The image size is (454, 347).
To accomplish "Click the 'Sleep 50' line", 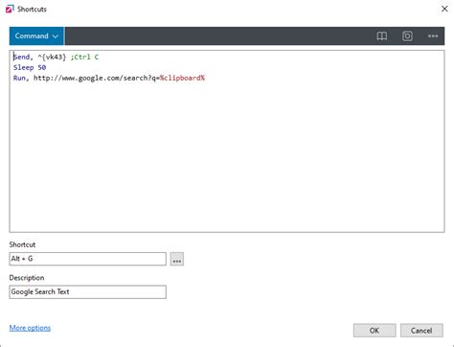I will pos(30,67).
